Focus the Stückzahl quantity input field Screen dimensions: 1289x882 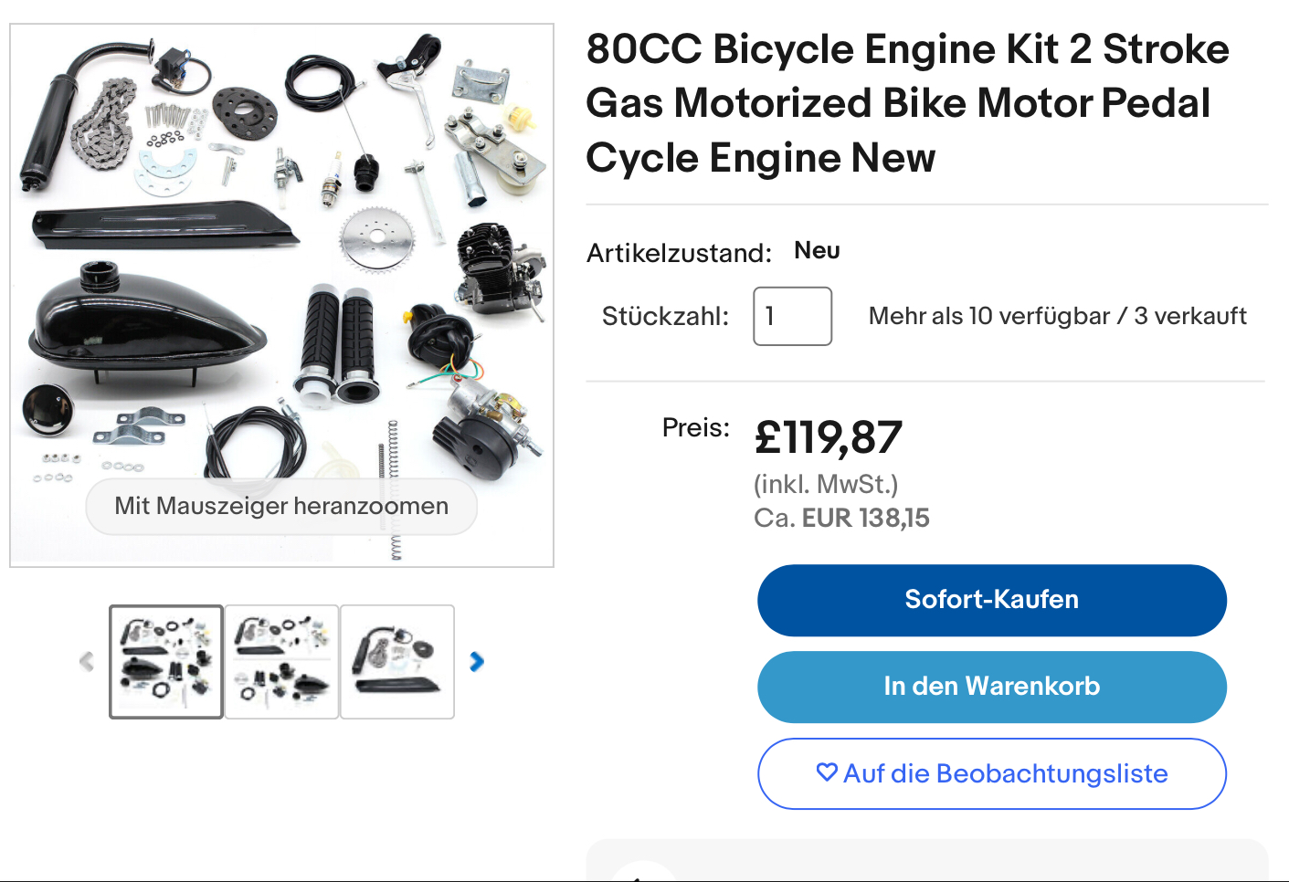(x=792, y=316)
